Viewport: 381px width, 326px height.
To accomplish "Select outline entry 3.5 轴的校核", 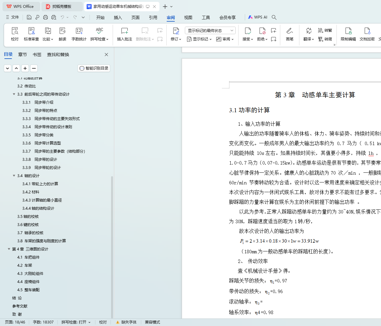I will [x=28, y=216].
